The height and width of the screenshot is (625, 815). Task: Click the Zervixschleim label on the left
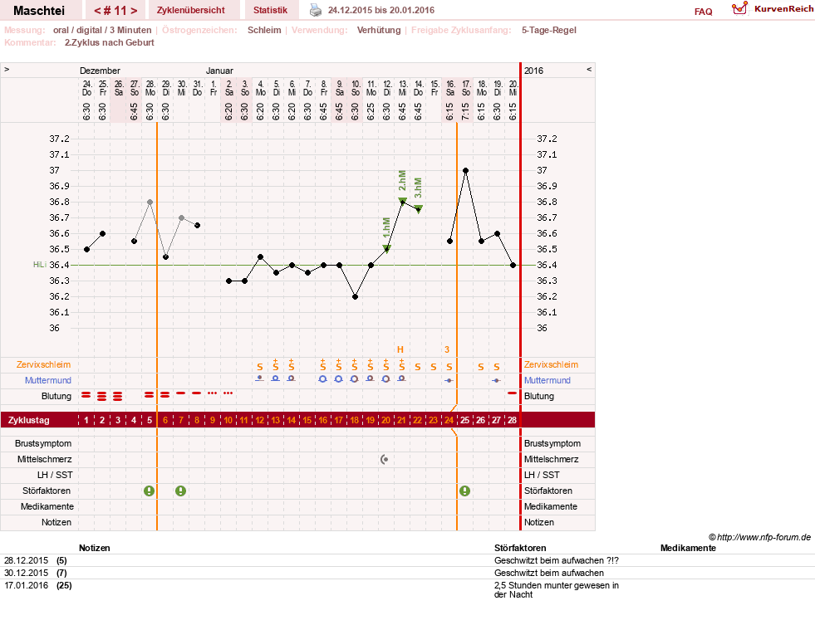point(44,364)
